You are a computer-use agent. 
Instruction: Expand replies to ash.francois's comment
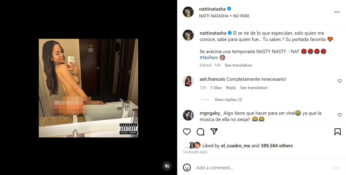(x=228, y=99)
